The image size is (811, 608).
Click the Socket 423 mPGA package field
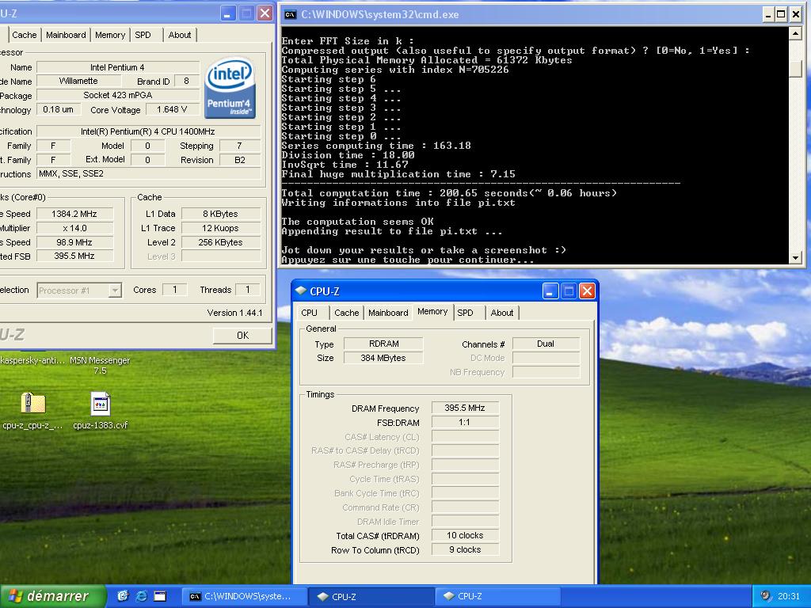(x=118, y=95)
